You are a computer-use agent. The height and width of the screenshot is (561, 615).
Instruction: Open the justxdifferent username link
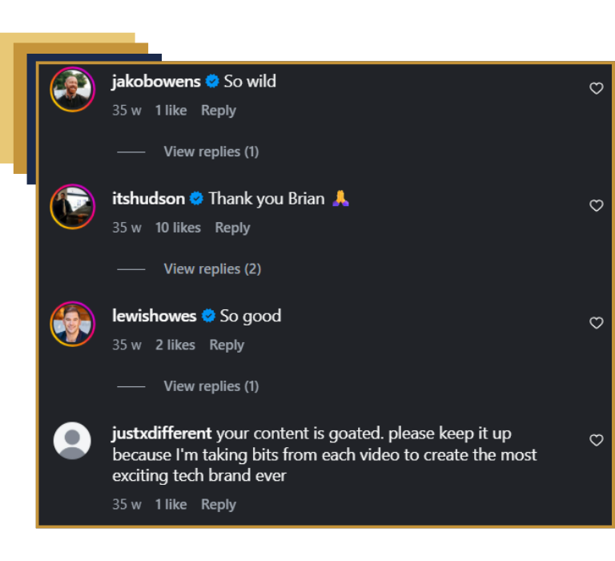162,434
